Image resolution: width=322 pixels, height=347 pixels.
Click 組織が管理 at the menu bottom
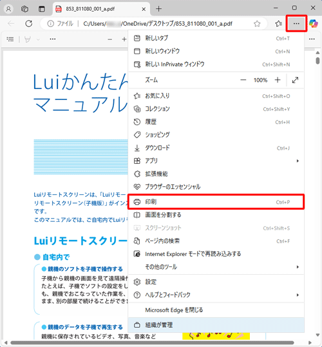[216, 325]
